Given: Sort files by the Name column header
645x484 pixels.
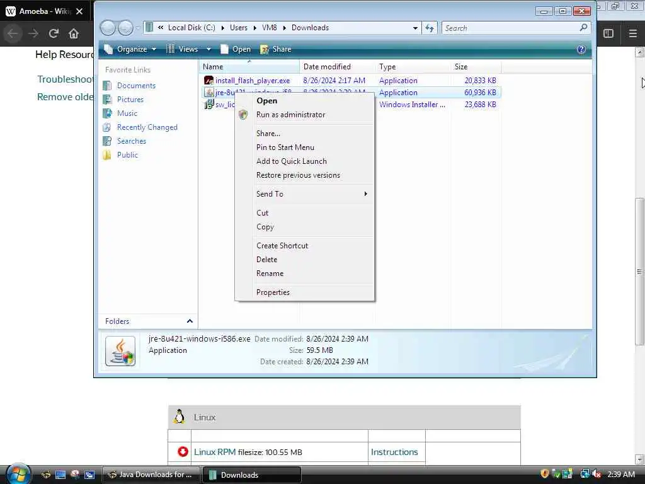Looking at the screenshot, I should [249, 67].
